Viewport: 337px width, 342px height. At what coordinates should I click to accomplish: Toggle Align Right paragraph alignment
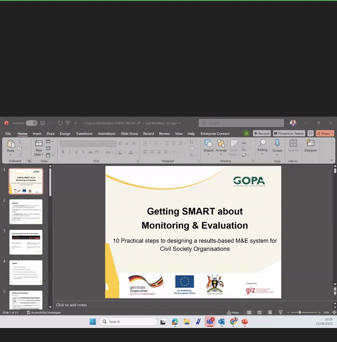(159, 152)
